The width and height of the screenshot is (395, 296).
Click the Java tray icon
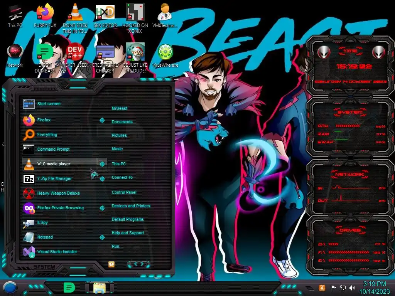point(322,288)
